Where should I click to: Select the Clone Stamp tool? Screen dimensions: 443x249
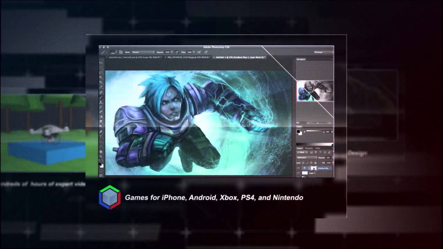[101, 102]
